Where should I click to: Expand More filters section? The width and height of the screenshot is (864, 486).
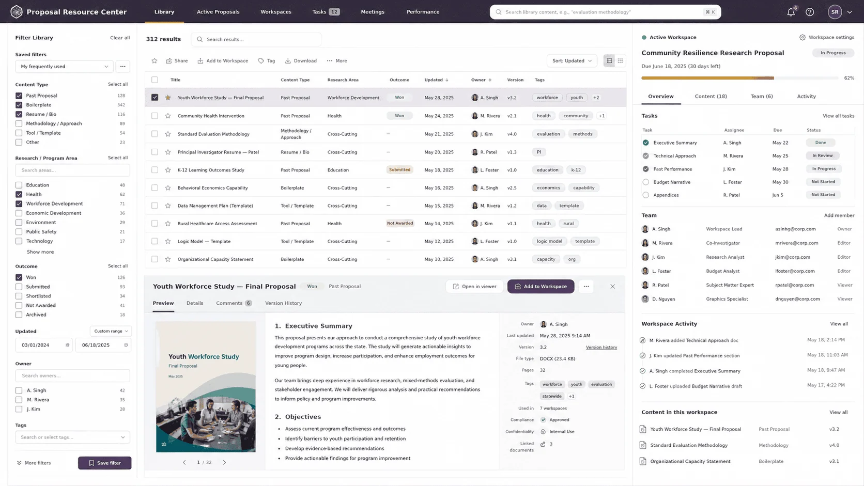click(34, 463)
